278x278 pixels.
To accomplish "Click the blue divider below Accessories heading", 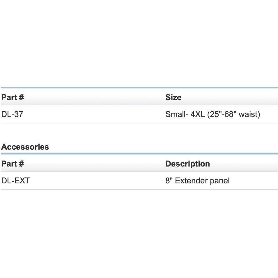I will click(139, 153).
